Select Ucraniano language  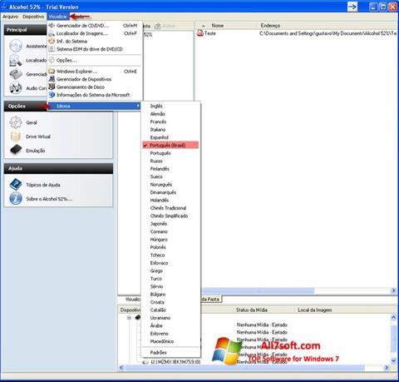tap(170, 318)
